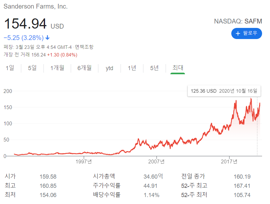
Task: Click the tooltip showing 125.36 USD
Action: [224, 91]
